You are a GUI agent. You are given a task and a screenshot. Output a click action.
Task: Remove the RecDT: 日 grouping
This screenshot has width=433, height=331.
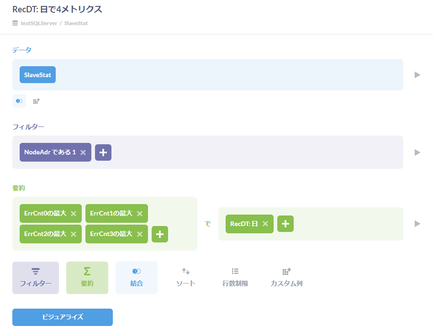[x=265, y=224]
